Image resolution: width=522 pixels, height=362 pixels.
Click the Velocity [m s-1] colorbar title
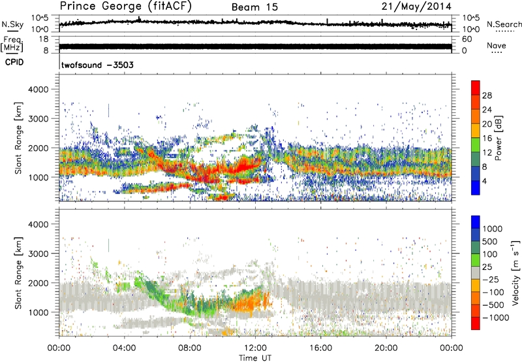515,272
